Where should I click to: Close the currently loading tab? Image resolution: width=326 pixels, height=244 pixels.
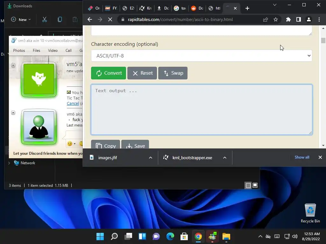click(235, 8)
